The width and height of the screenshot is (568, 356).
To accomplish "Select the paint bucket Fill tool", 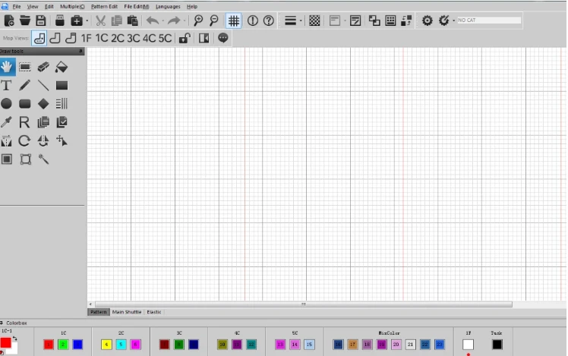I will 62,67.
